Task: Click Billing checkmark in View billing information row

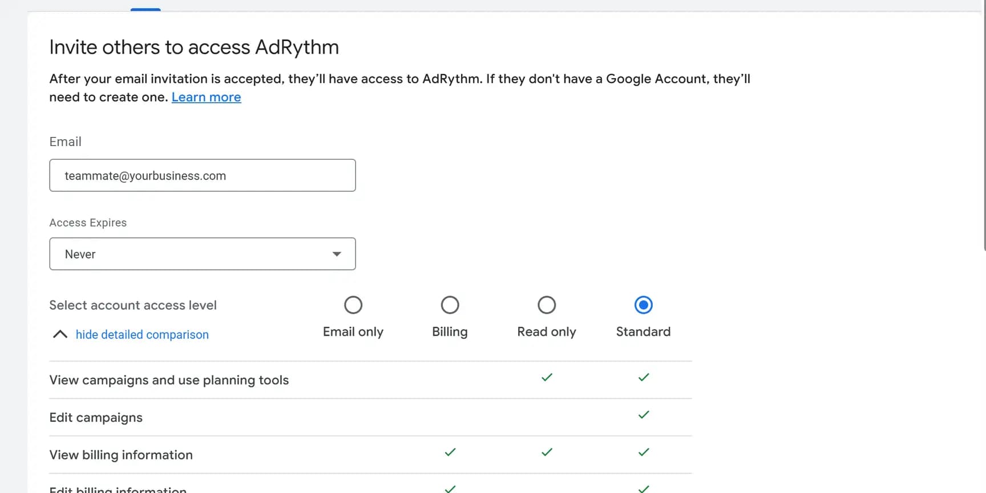Action: pos(450,452)
